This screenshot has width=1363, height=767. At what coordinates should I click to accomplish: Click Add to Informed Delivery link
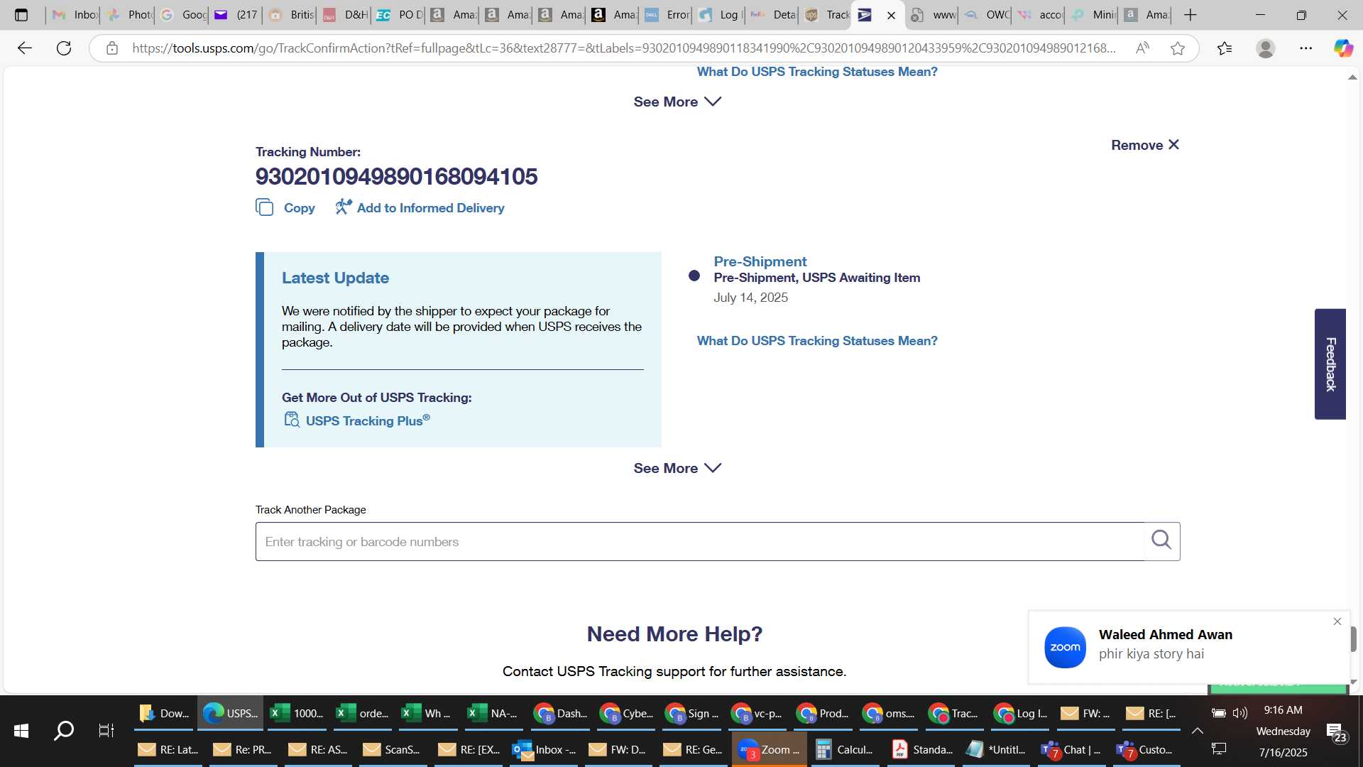430,208
